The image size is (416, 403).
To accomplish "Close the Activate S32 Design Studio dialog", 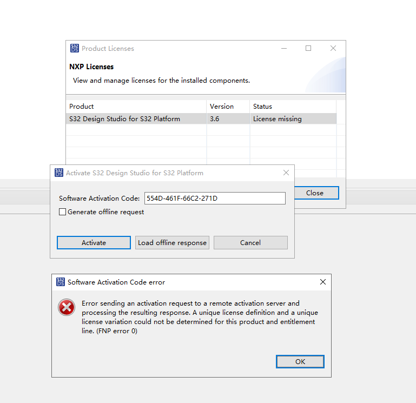I will pyautogui.click(x=286, y=173).
